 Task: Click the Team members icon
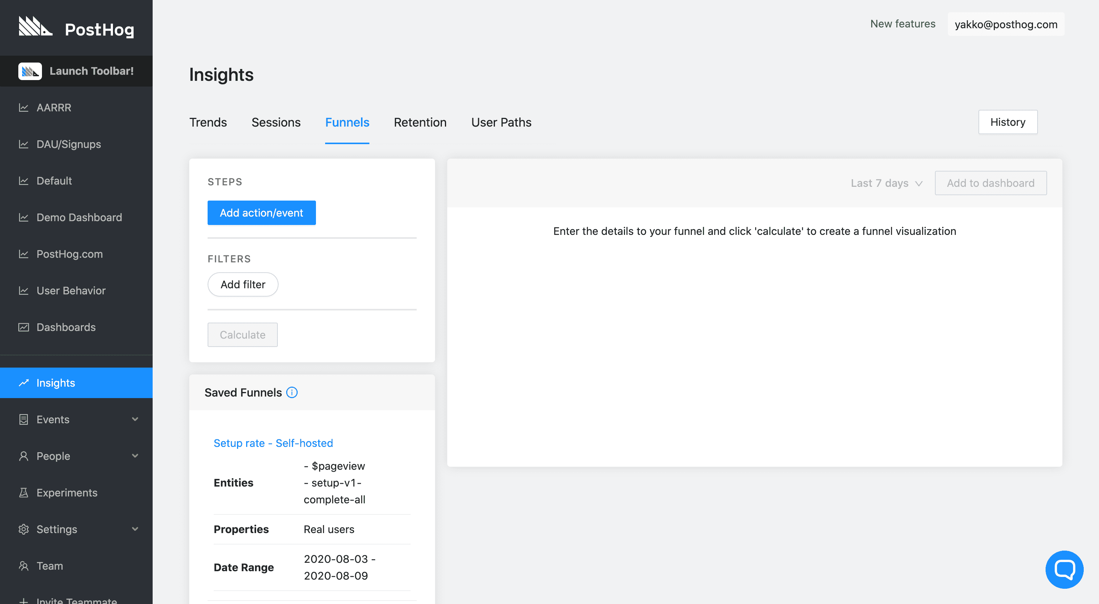[23, 566]
